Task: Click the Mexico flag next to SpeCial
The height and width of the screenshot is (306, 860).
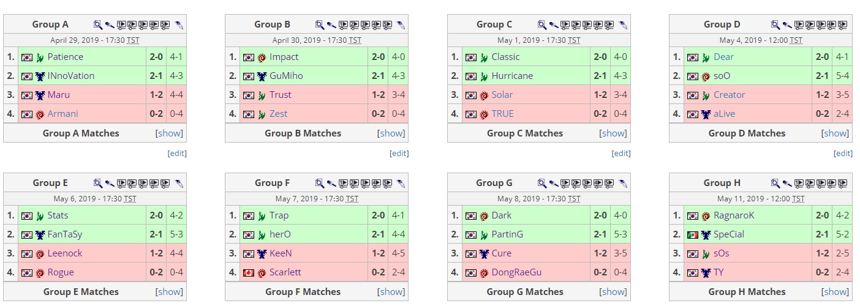Action: coord(693,234)
